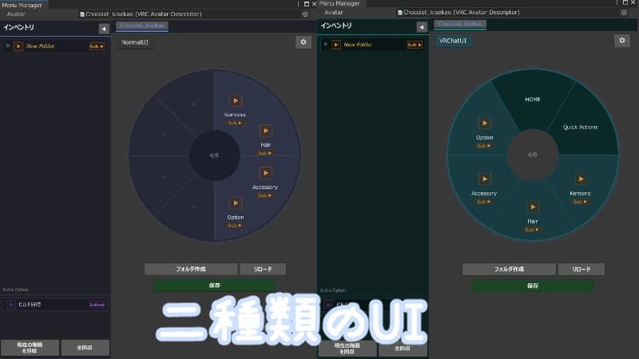The height and width of the screenshot is (359, 639).
Task: Select the left Menu Manager window tab
Action: (x=22, y=5)
